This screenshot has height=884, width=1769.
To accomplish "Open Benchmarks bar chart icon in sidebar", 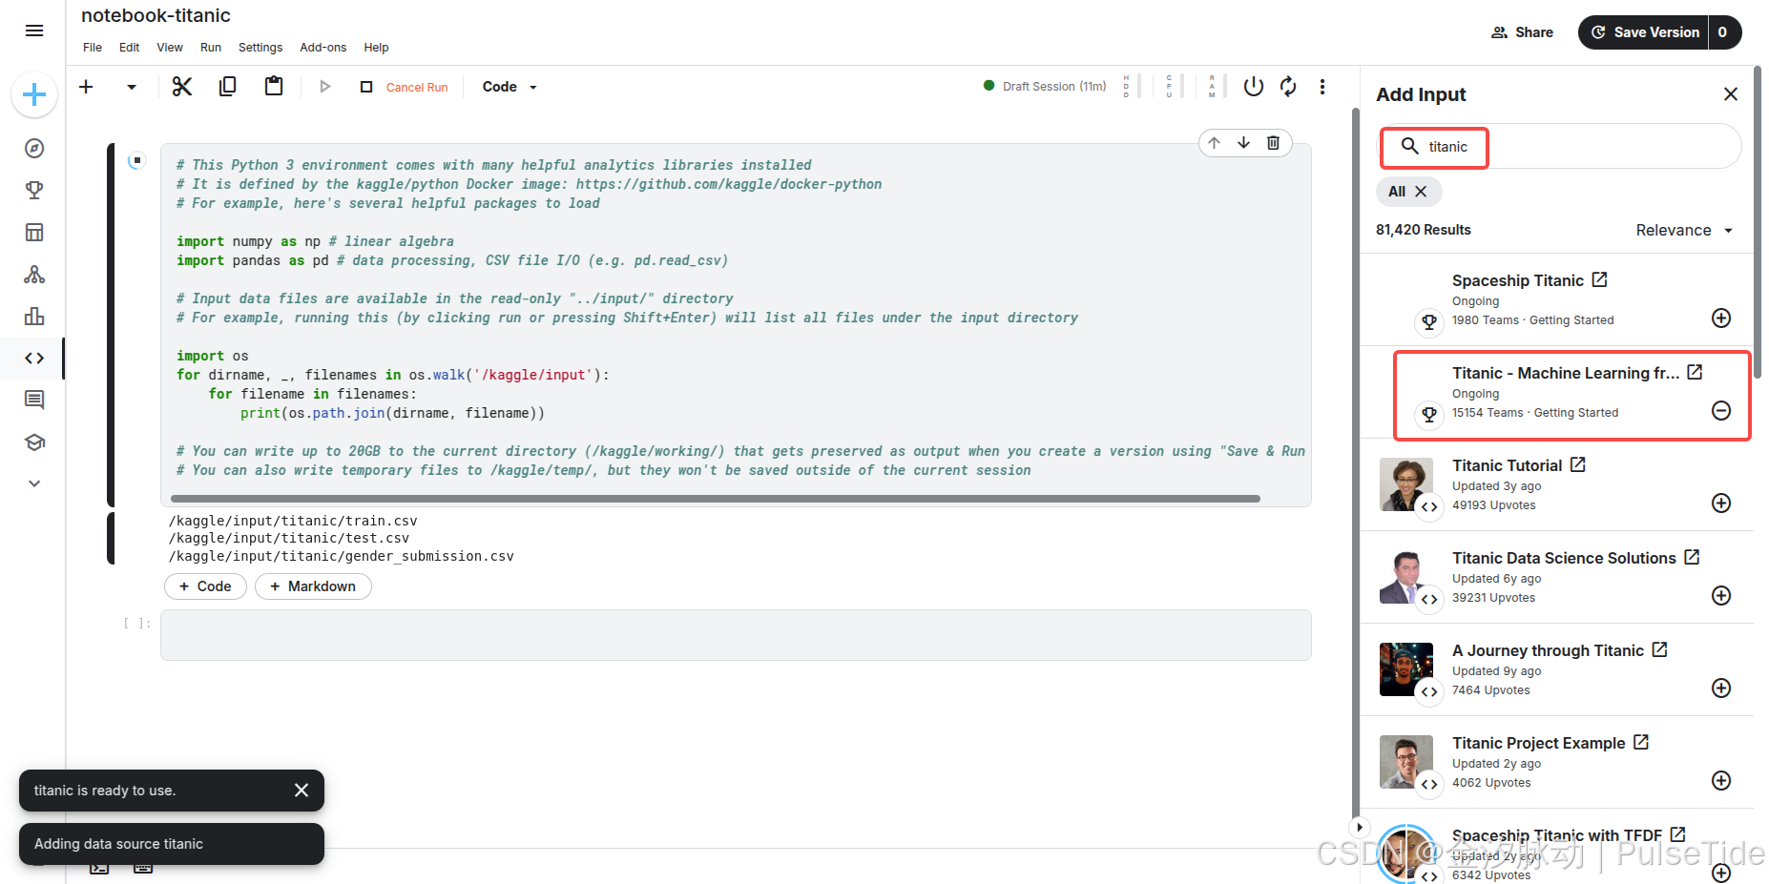I will click(34, 317).
